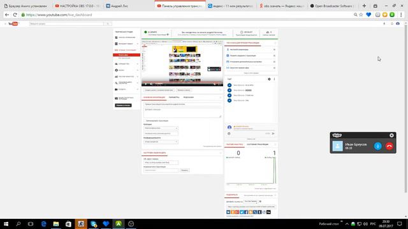The image size is (408, 229).
Task: Check off first checklist item in live checklist
Action: point(274,50)
